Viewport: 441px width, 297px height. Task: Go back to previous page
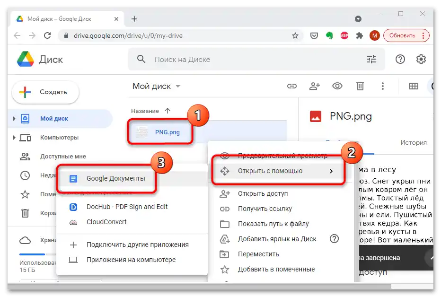[17, 35]
